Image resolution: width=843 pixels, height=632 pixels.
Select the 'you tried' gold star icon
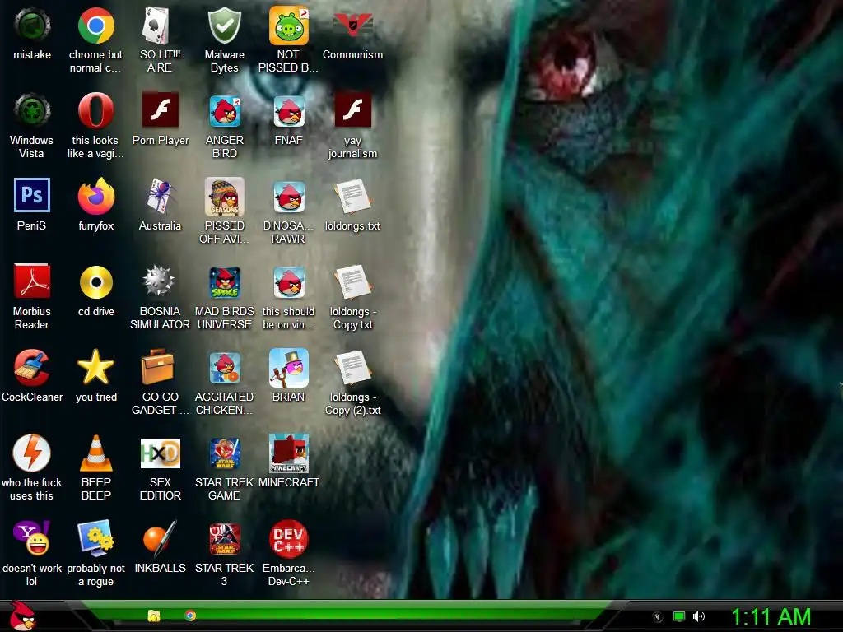tap(95, 368)
